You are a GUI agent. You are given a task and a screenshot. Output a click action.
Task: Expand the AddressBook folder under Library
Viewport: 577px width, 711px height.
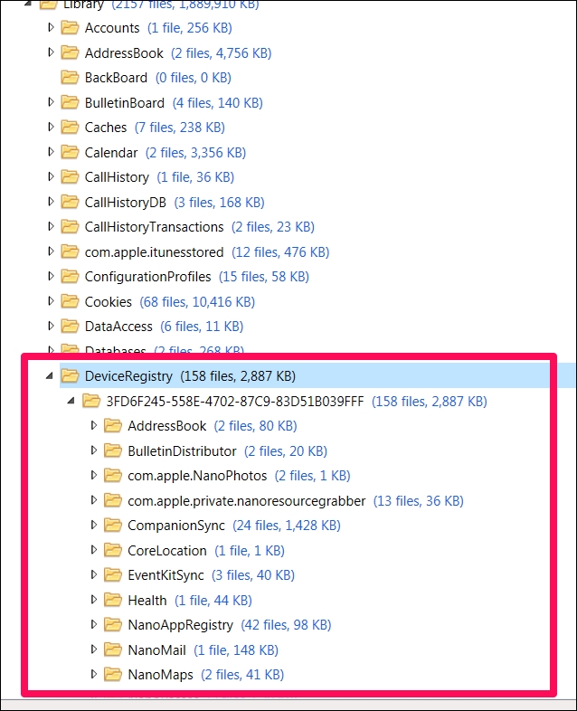52,52
